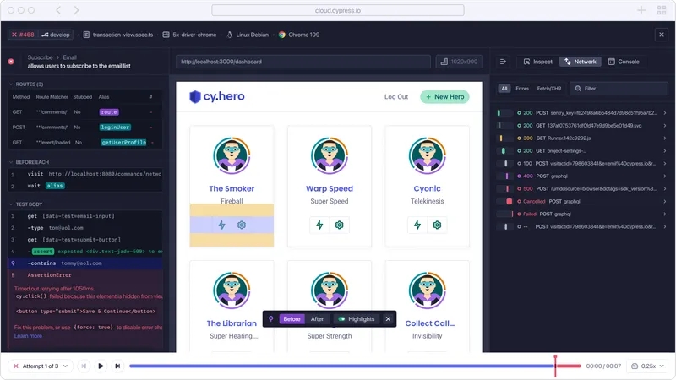Select the Before snapshot button
This screenshot has height=380, width=676.
click(292, 319)
